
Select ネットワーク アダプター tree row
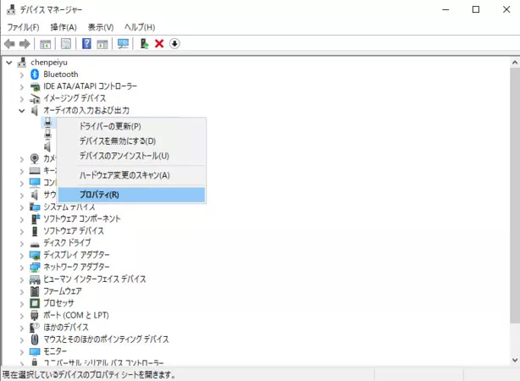[76, 267]
